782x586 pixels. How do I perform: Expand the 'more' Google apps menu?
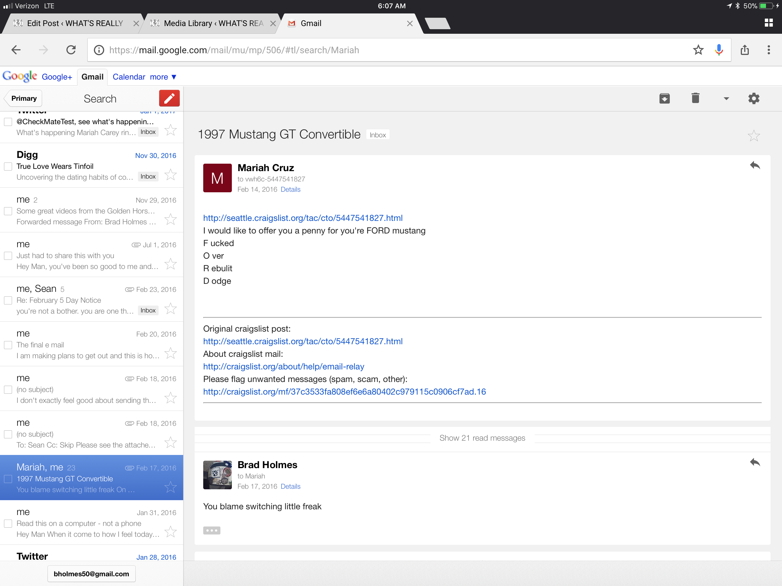163,77
